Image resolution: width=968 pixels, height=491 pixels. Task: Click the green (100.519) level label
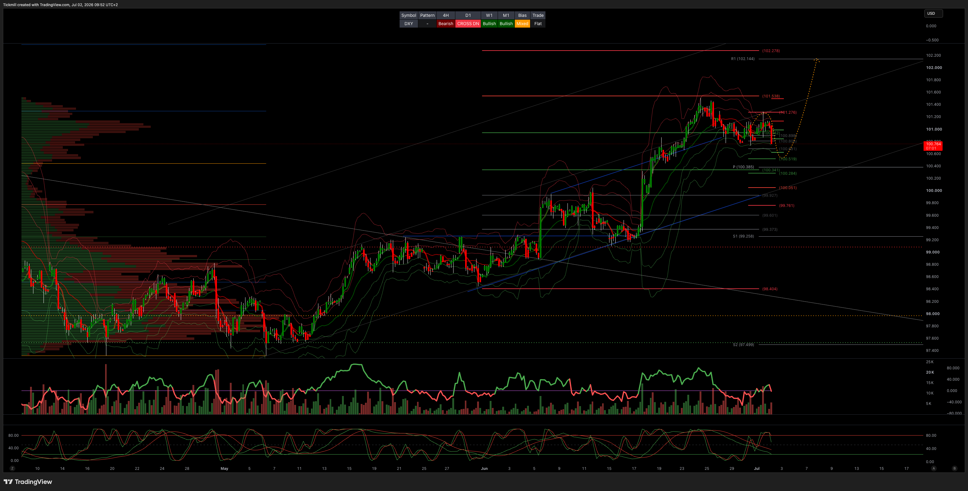click(788, 159)
